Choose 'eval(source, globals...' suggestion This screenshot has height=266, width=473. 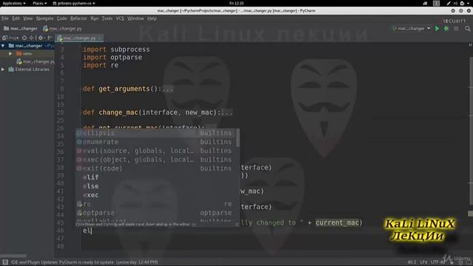(155, 151)
